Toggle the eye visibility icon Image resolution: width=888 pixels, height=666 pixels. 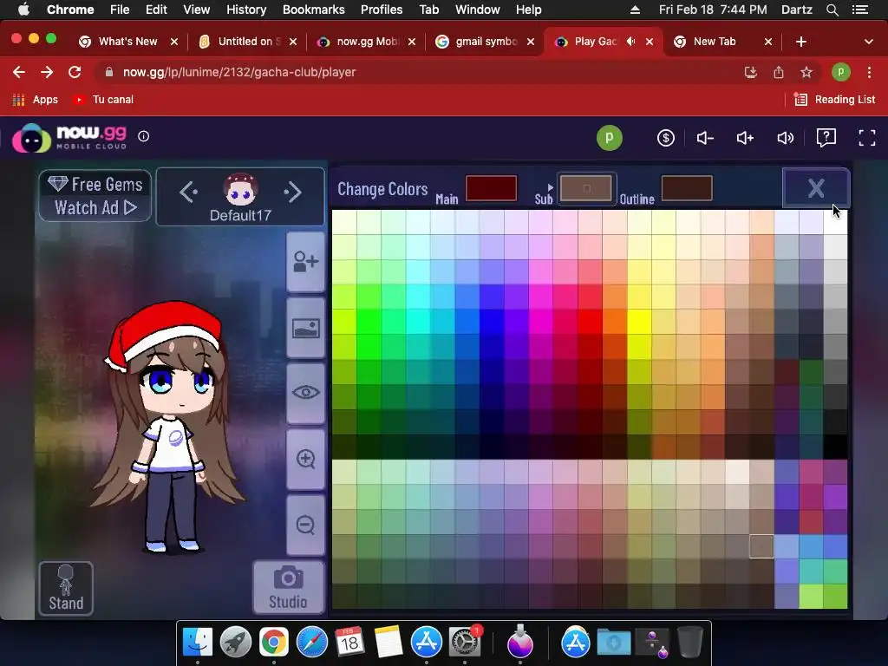click(x=306, y=393)
